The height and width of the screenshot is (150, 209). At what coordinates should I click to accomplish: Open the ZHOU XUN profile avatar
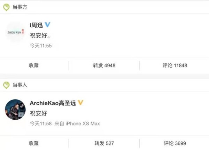click(15, 32)
